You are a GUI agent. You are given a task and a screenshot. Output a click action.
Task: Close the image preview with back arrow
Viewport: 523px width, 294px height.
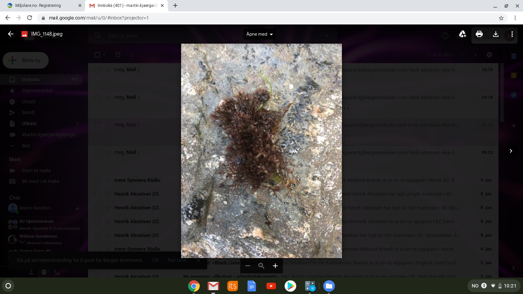click(x=11, y=34)
